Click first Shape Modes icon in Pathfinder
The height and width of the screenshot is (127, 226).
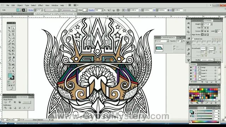pos(6,102)
